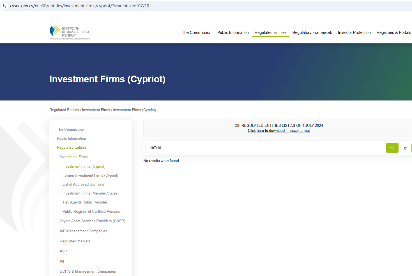Expand Regulated Markets sidebar section

point(75,241)
